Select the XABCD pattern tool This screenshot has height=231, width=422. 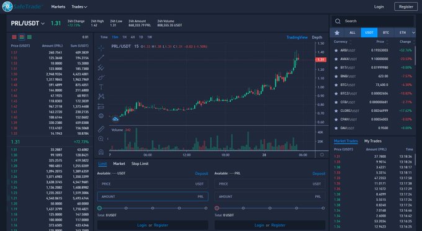pos(101,96)
